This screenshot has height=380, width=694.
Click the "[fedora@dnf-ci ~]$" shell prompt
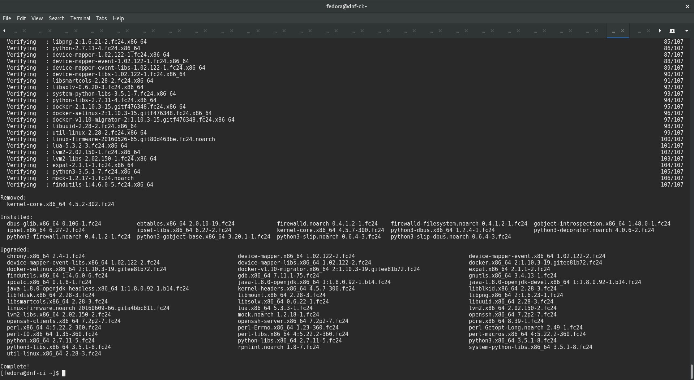coord(30,373)
